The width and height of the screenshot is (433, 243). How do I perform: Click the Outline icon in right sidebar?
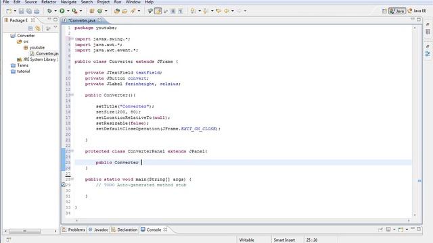(428, 53)
